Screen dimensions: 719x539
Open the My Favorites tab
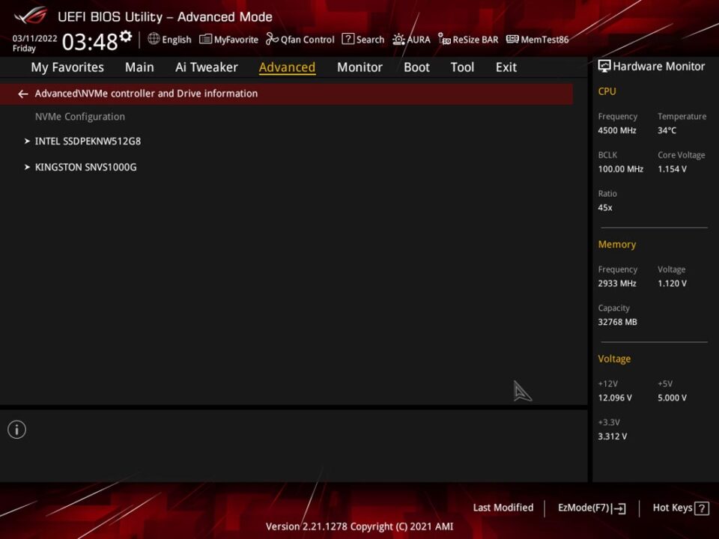(x=67, y=67)
